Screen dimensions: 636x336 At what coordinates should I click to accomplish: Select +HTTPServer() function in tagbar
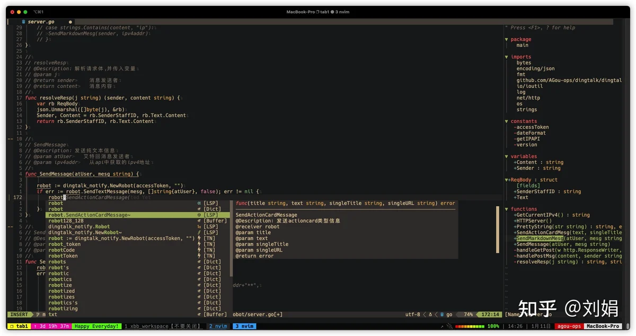tap(533, 220)
